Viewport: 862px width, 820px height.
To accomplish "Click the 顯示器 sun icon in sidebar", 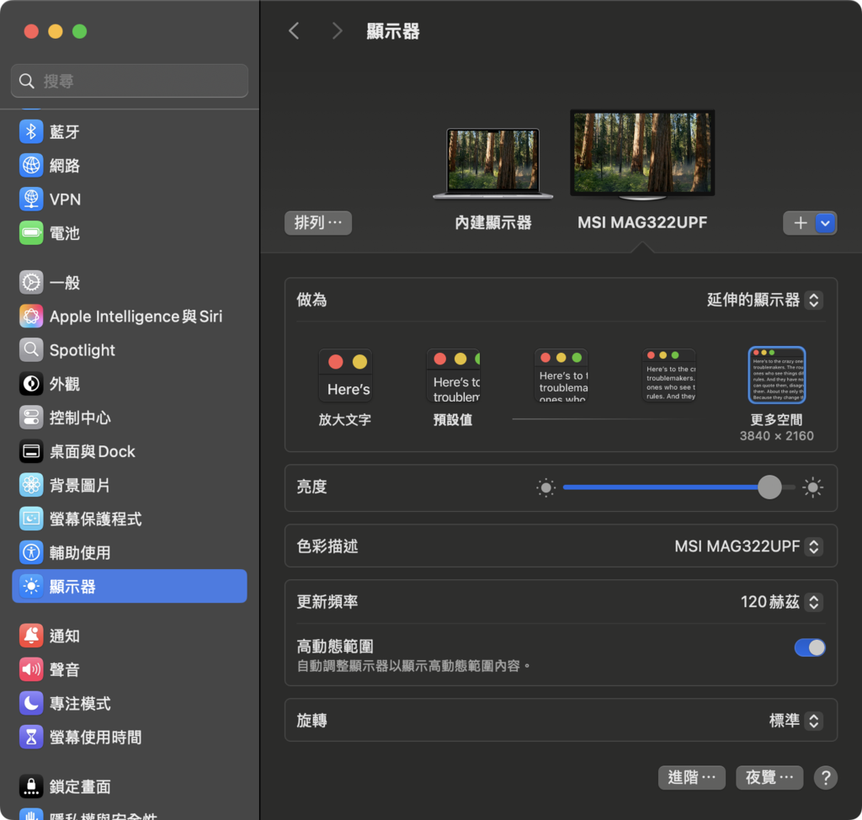I will (31, 586).
